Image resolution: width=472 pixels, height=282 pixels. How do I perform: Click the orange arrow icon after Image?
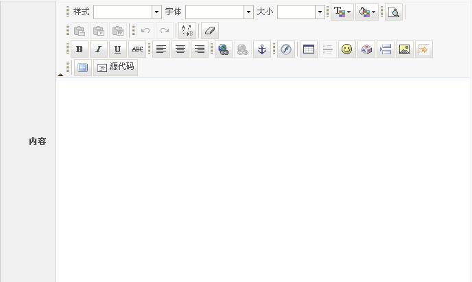[424, 49]
